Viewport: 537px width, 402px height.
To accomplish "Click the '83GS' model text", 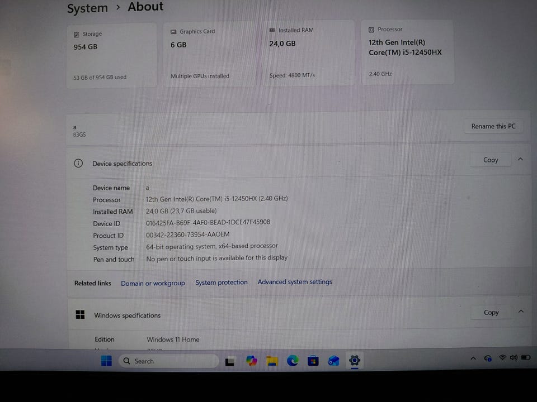I will (x=79, y=135).
